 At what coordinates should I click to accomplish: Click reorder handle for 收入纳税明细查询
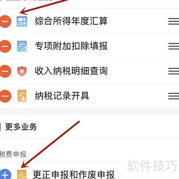173,71
